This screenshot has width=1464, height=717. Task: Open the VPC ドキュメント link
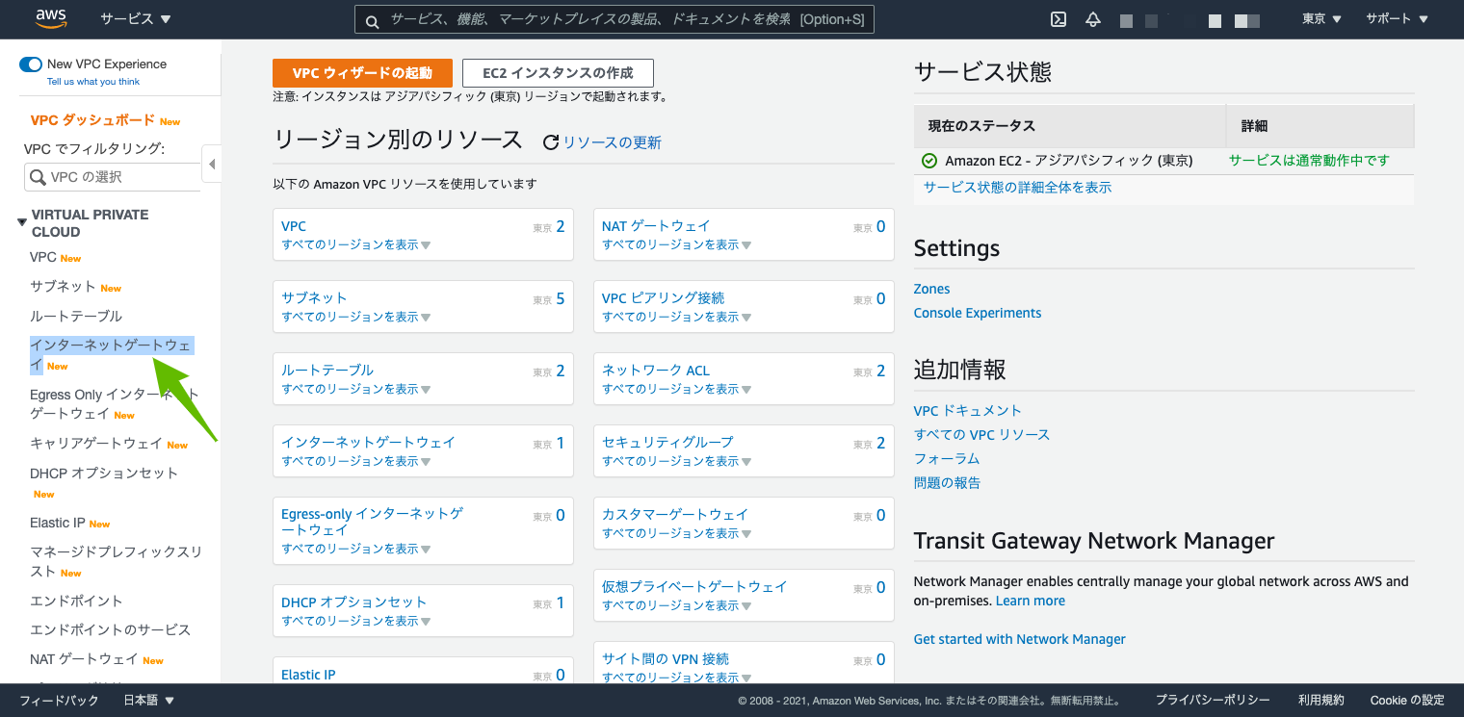(968, 410)
